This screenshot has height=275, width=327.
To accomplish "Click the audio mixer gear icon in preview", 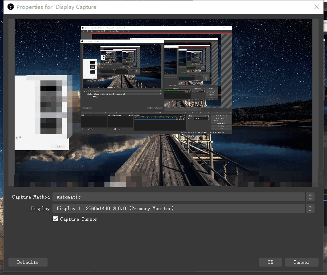I will click(x=183, y=119).
